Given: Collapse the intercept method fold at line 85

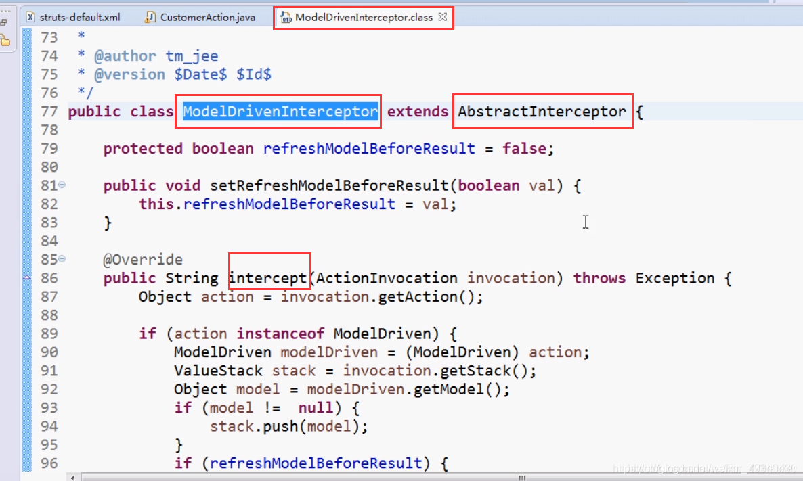Looking at the screenshot, I should pos(62,259).
